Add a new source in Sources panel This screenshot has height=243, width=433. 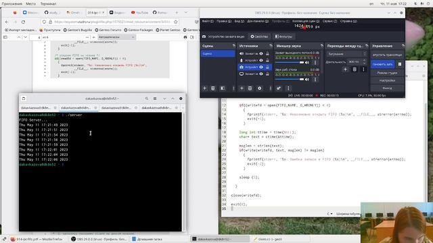[242, 88]
